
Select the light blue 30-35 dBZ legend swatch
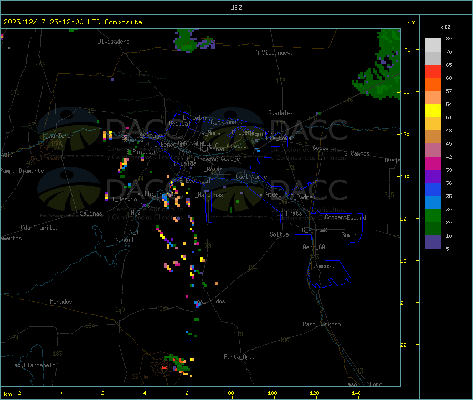tap(433, 203)
